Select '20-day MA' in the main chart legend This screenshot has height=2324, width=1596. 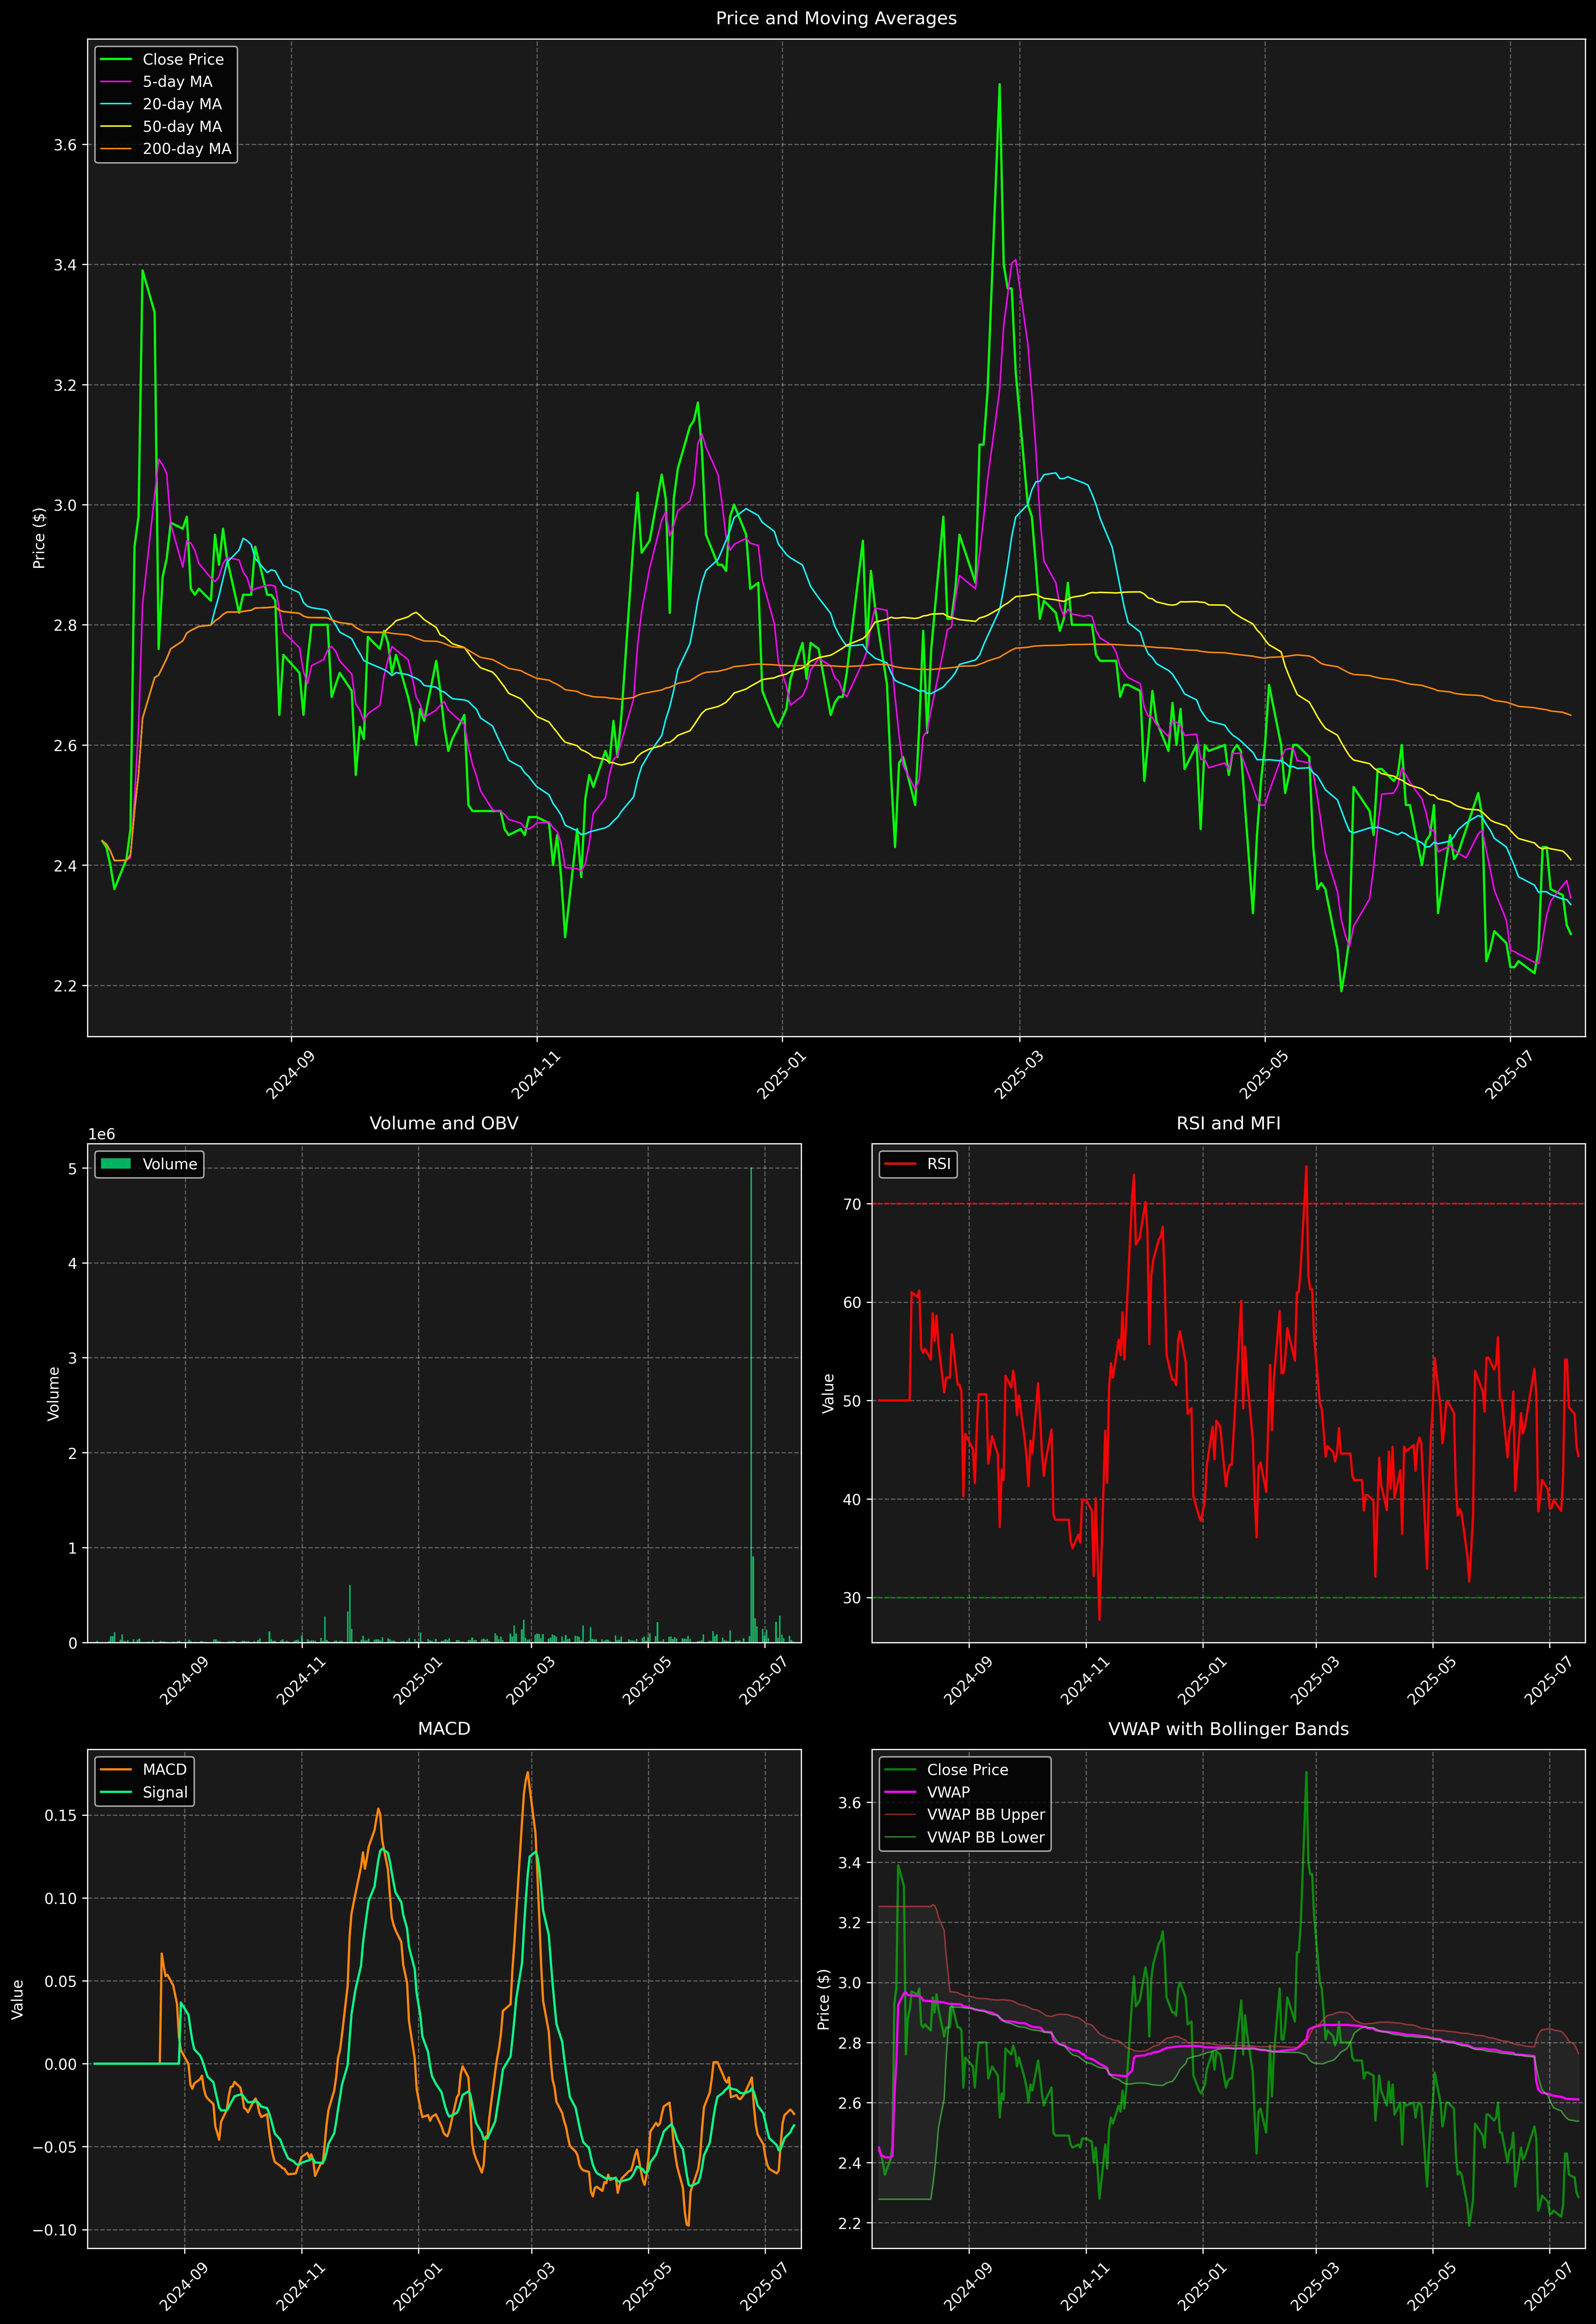(x=182, y=104)
